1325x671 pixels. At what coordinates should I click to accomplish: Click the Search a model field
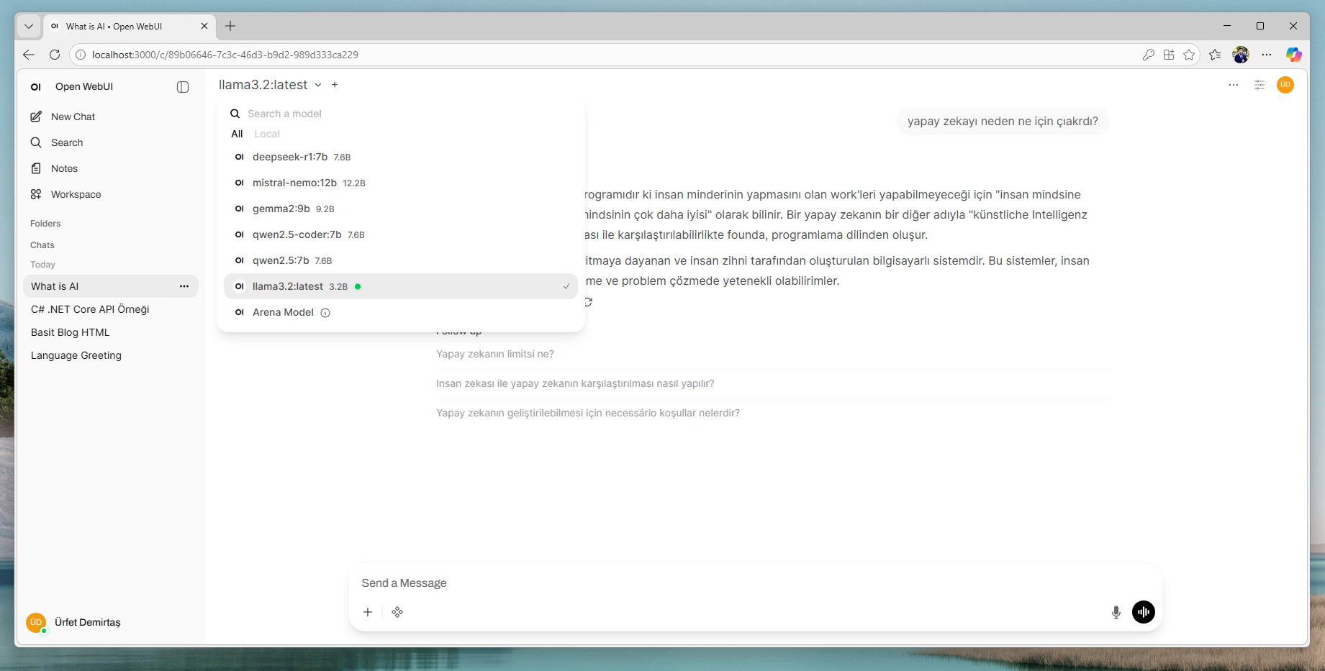(403, 114)
